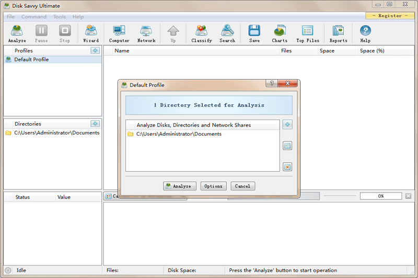Viewport: 418px width, 278px height.
Task: Open Top Files view
Action: (308, 33)
